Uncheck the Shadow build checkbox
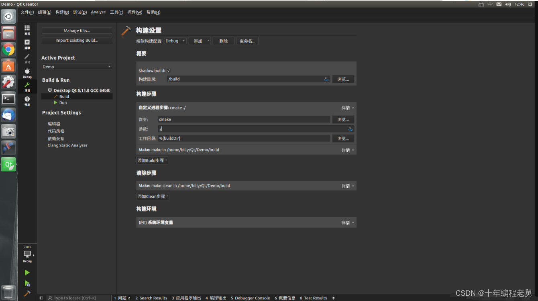 click(x=169, y=70)
